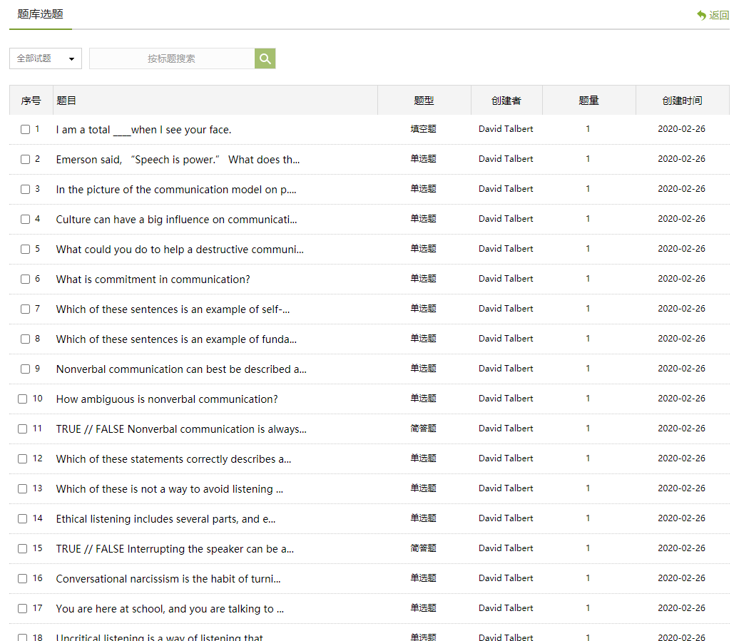
Task: Click the search-by-title input field
Action: 171,58
